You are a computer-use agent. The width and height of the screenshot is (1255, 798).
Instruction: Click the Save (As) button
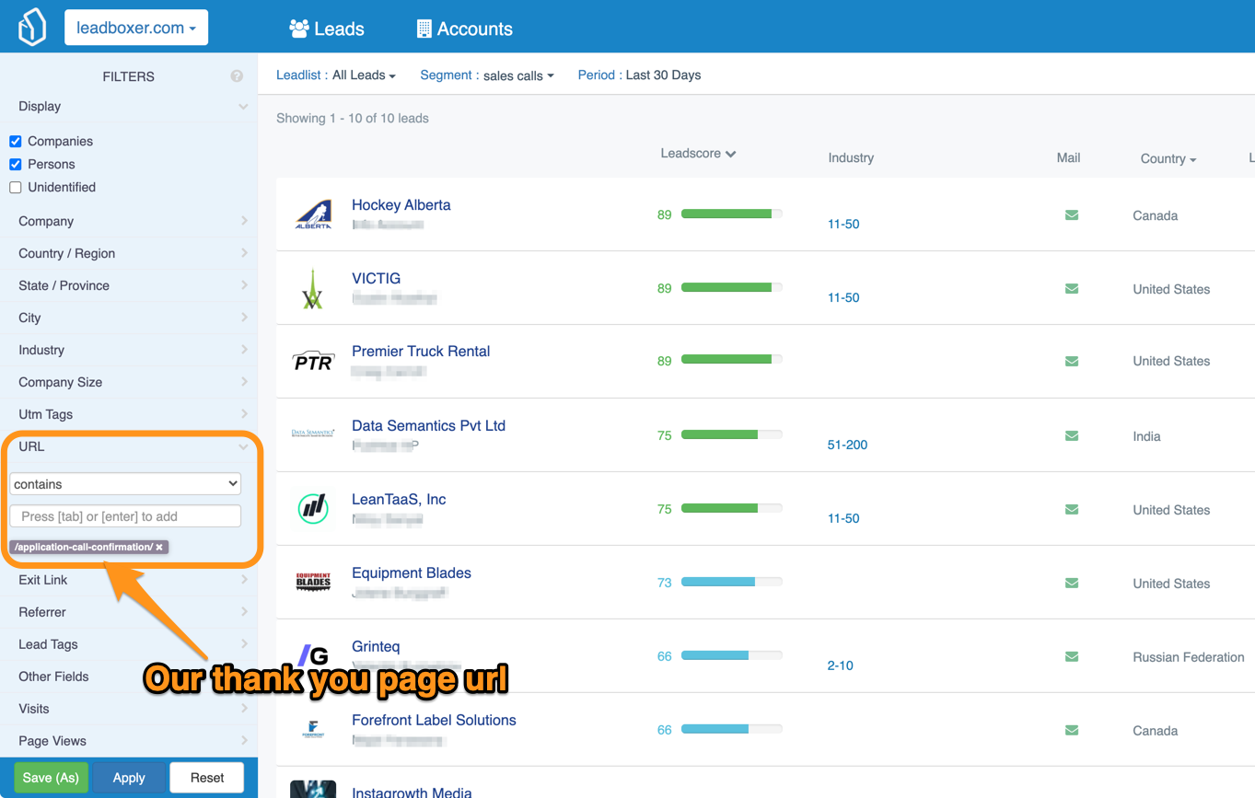(51, 778)
